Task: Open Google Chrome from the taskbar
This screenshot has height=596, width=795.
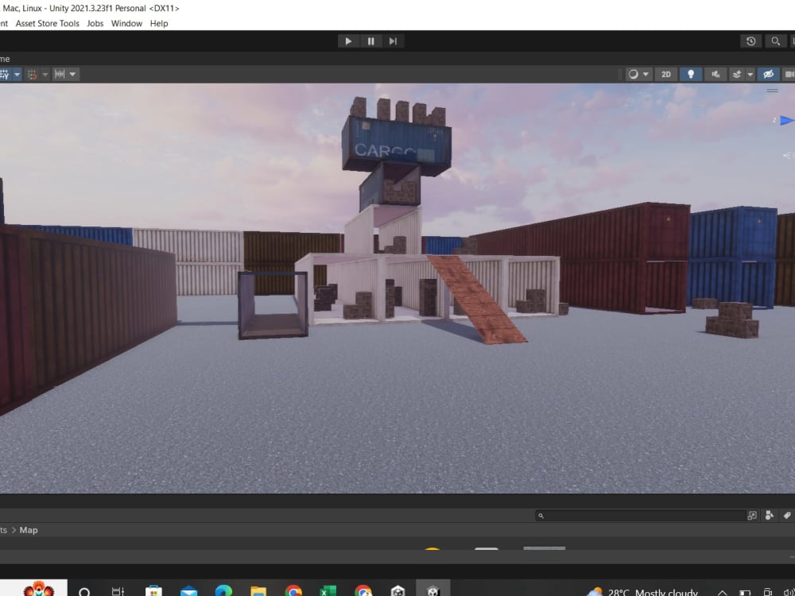Action: (293, 591)
